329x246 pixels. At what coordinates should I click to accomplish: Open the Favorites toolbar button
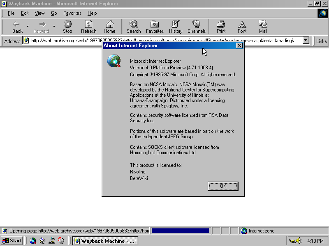[155, 27]
